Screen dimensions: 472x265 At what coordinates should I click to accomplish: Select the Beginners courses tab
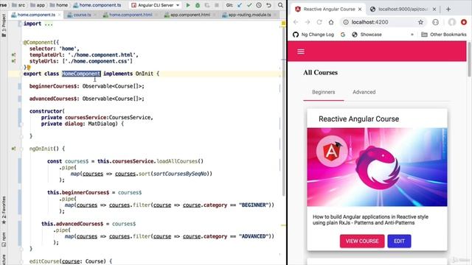pos(323,92)
